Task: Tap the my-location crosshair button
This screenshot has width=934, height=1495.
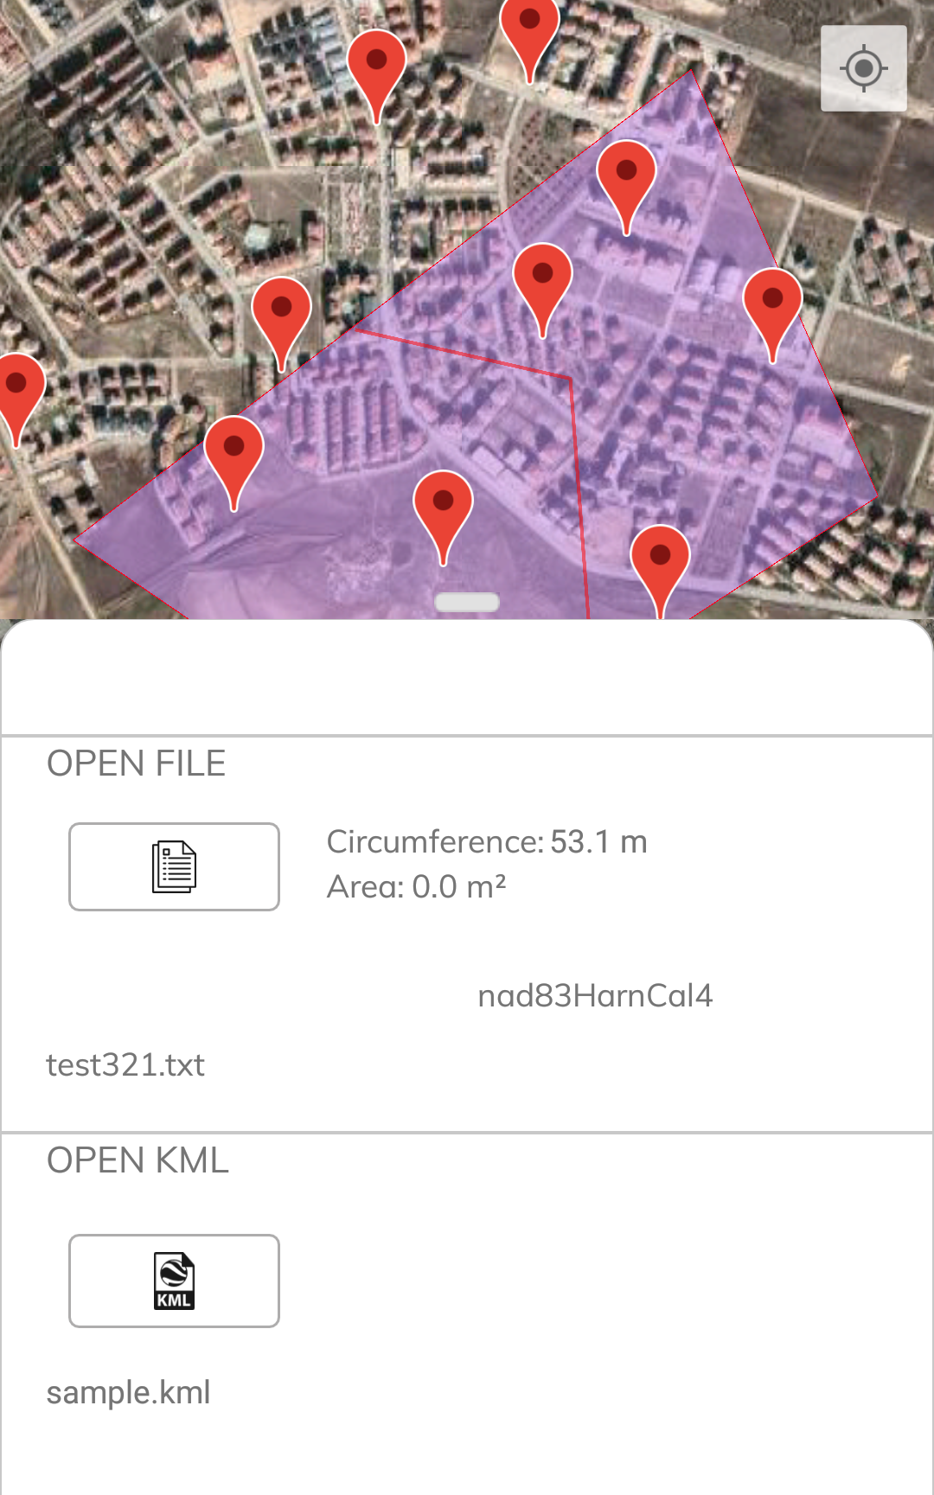Action: coord(863,68)
